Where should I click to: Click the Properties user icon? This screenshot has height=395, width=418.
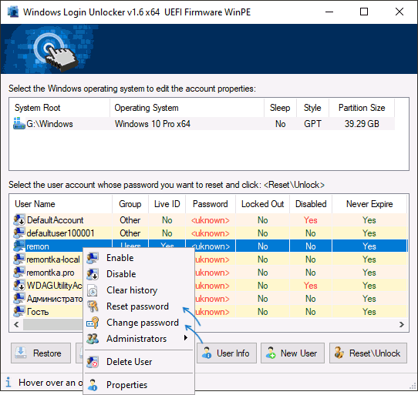tap(93, 385)
